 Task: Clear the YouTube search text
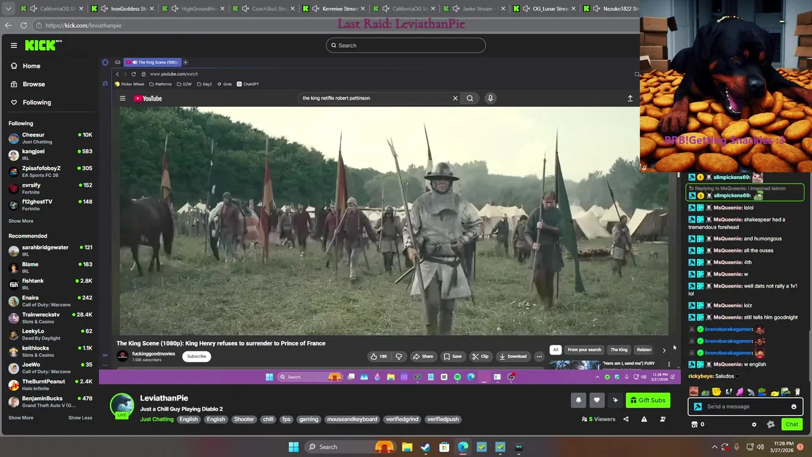[x=455, y=98]
